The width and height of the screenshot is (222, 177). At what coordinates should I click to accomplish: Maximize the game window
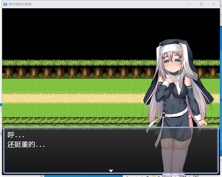click(201, 4)
